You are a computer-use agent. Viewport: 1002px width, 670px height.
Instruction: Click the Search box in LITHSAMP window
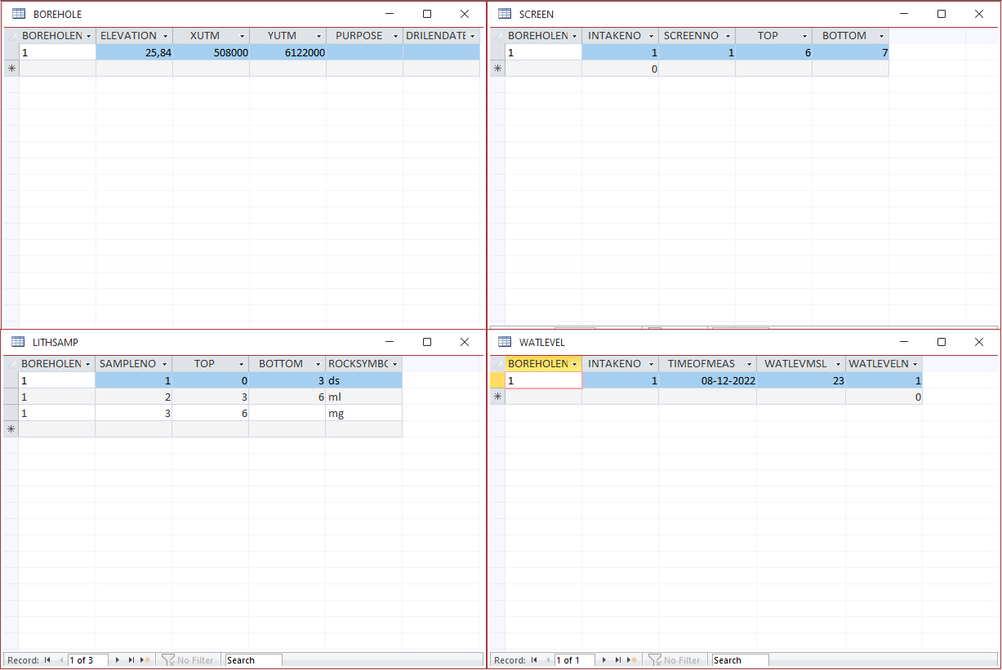[x=254, y=660]
